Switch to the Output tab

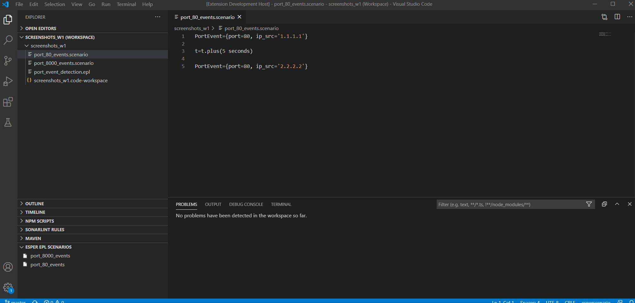coord(213,204)
